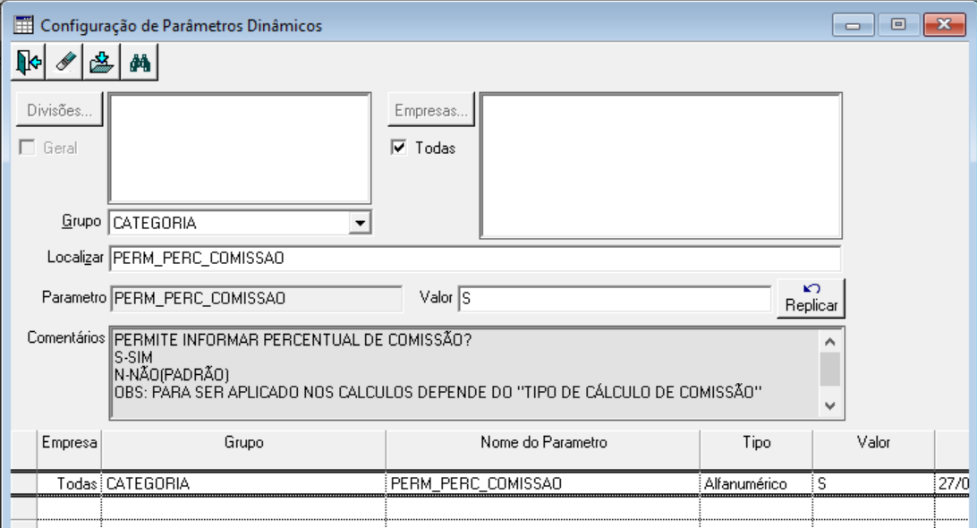The image size is (977, 528).
Task: Click the exit door toolbar icon
Action: [29, 63]
